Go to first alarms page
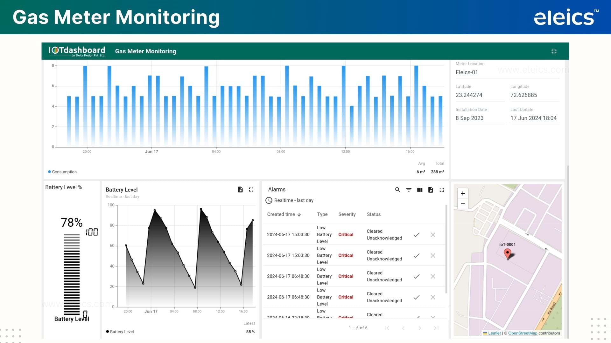Image resolution: width=611 pixels, height=343 pixels. [x=387, y=328]
